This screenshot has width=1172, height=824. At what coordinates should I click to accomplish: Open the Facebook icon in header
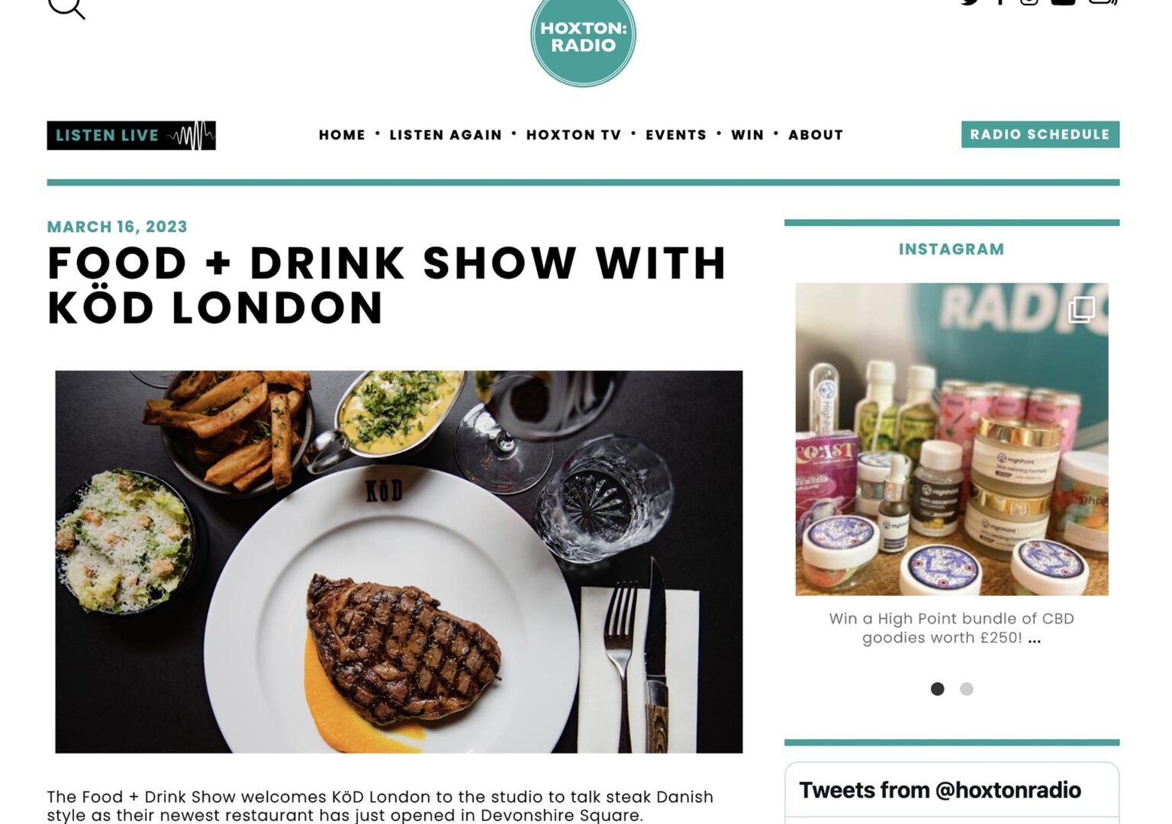pyautogui.click(x=1000, y=2)
